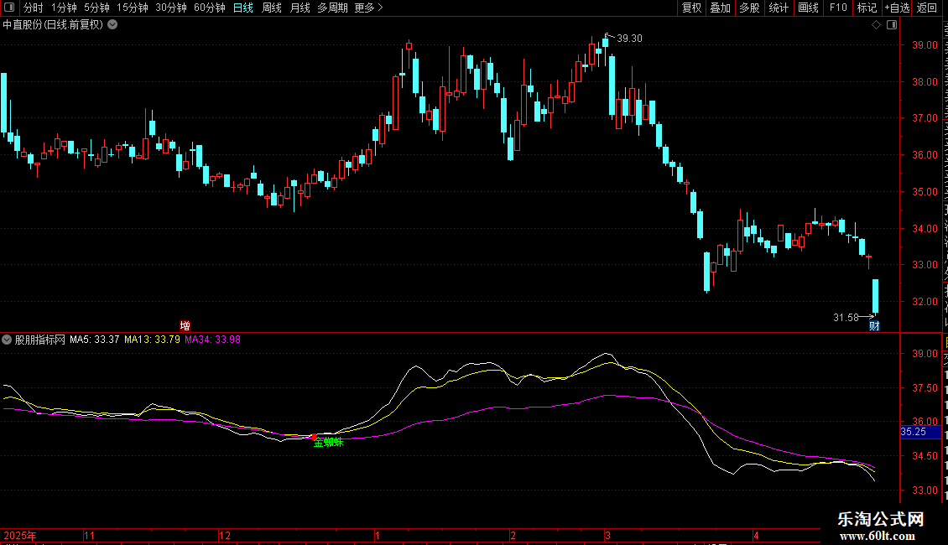Click the MA5: 33.37 label
The image size is (948, 545).
[x=94, y=340]
